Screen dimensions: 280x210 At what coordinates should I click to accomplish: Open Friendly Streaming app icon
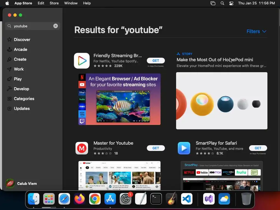pos(82,60)
